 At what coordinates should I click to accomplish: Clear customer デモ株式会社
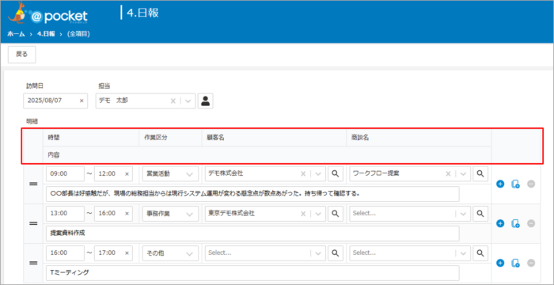click(303, 173)
